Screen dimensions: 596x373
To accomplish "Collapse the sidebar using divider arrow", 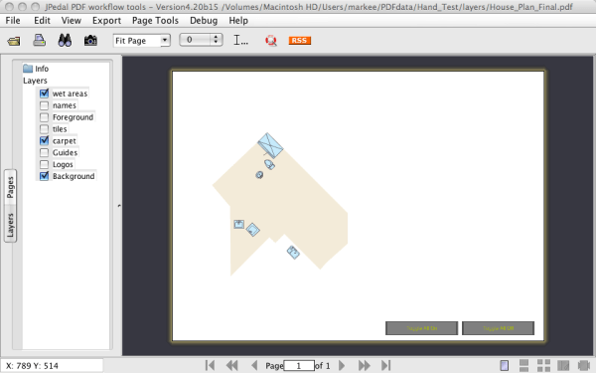I will [119, 206].
